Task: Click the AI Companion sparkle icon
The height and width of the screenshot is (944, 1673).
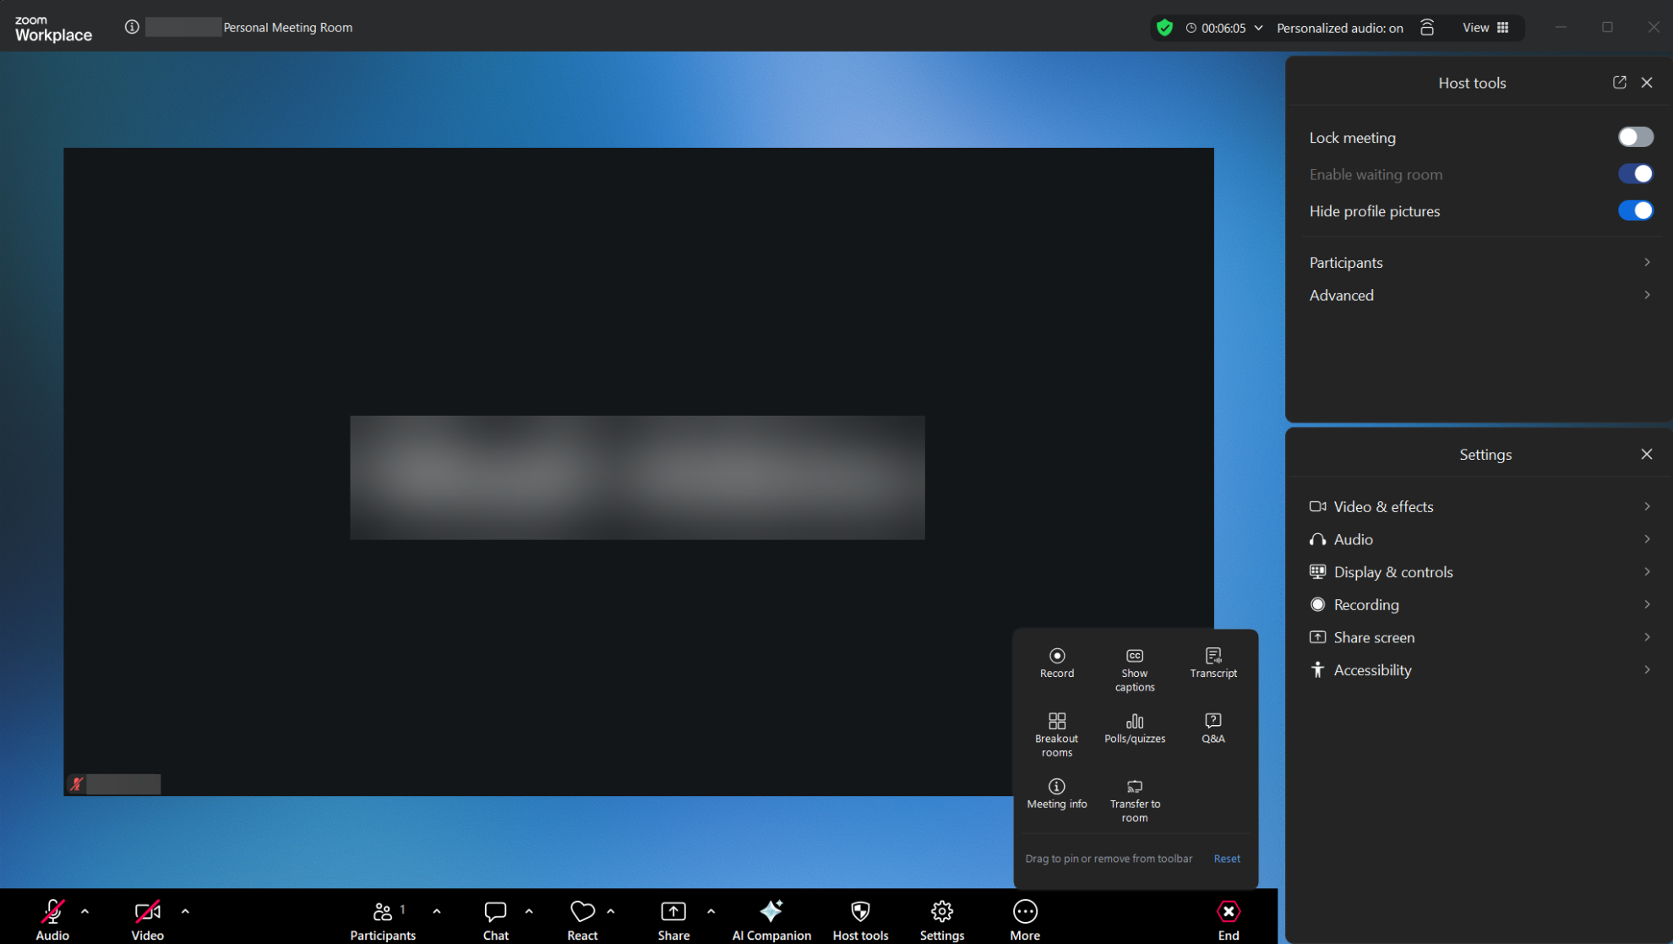Action: point(771,911)
